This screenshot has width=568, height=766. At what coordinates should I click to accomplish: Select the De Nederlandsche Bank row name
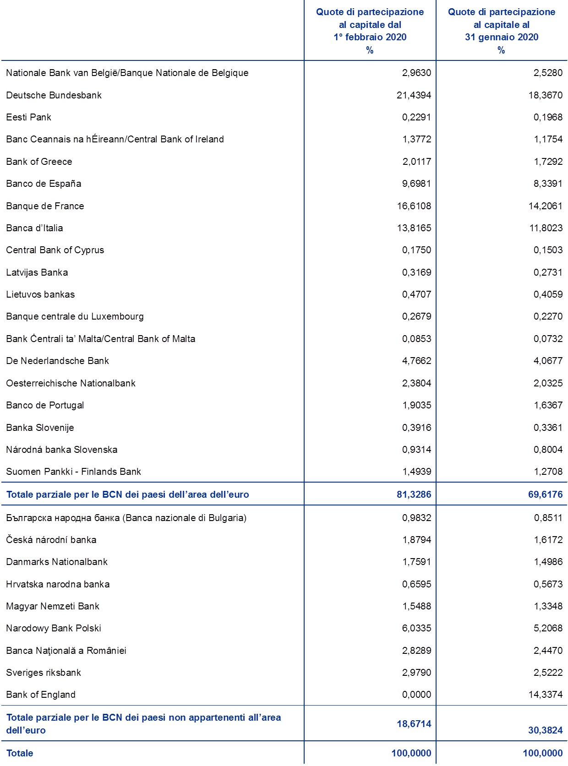57,361
